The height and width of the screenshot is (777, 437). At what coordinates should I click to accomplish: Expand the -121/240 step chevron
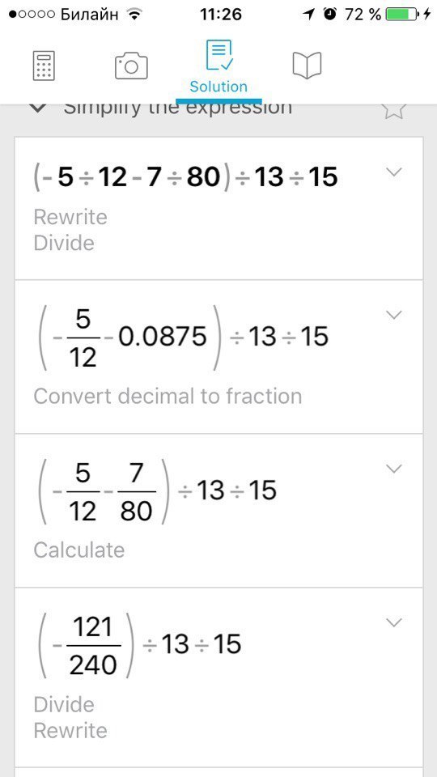tap(394, 622)
